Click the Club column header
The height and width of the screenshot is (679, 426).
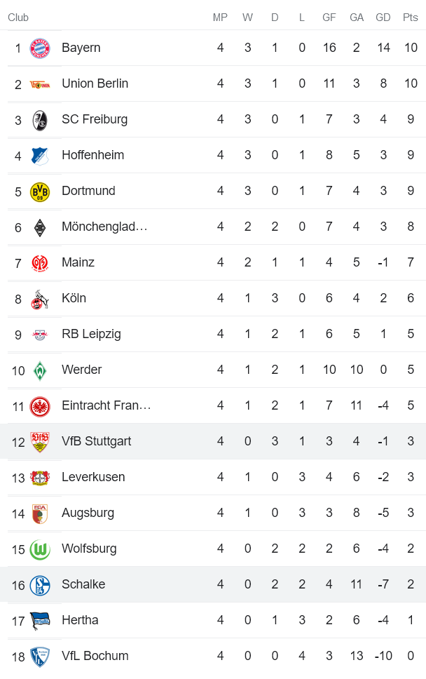coord(18,18)
